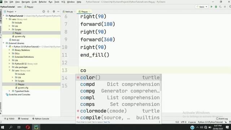Run with coverage icon in toolbar
The height and width of the screenshot is (130, 231).
click(x=221, y=7)
